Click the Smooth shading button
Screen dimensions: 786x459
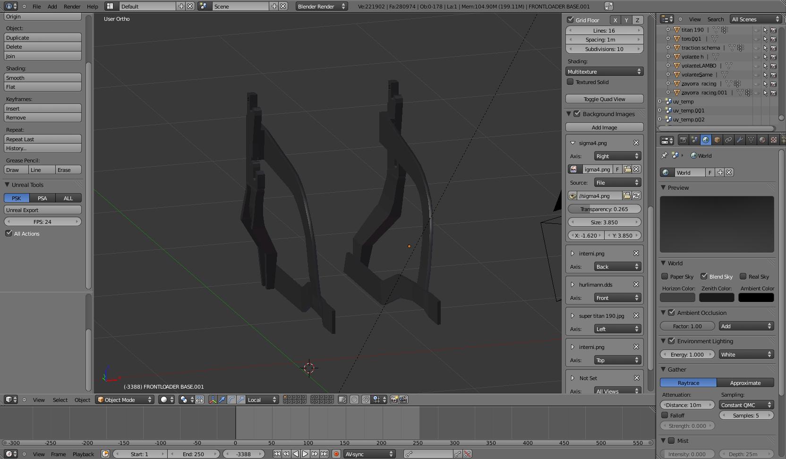43,77
